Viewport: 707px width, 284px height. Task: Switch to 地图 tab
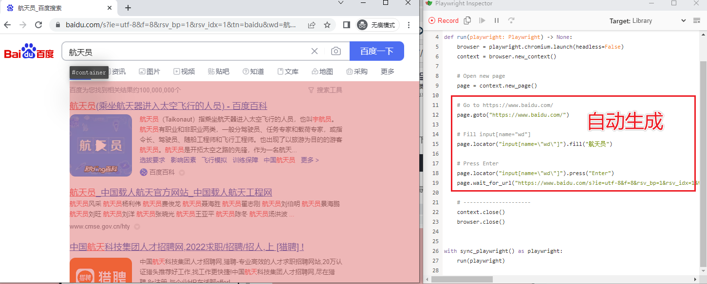coord(322,71)
